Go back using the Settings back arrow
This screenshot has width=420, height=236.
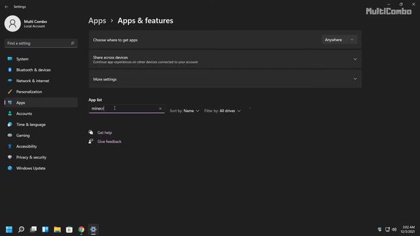click(x=7, y=7)
